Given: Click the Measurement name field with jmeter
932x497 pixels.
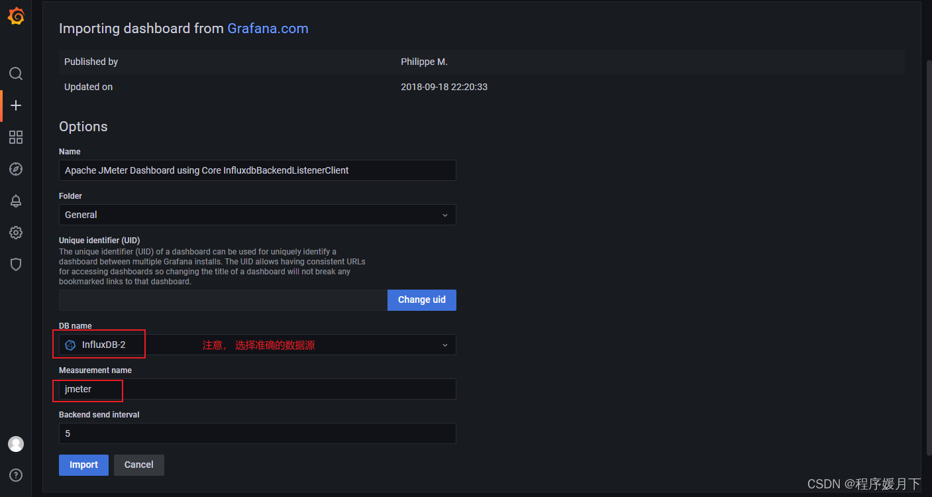Looking at the screenshot, I should [x=258, y=389].
